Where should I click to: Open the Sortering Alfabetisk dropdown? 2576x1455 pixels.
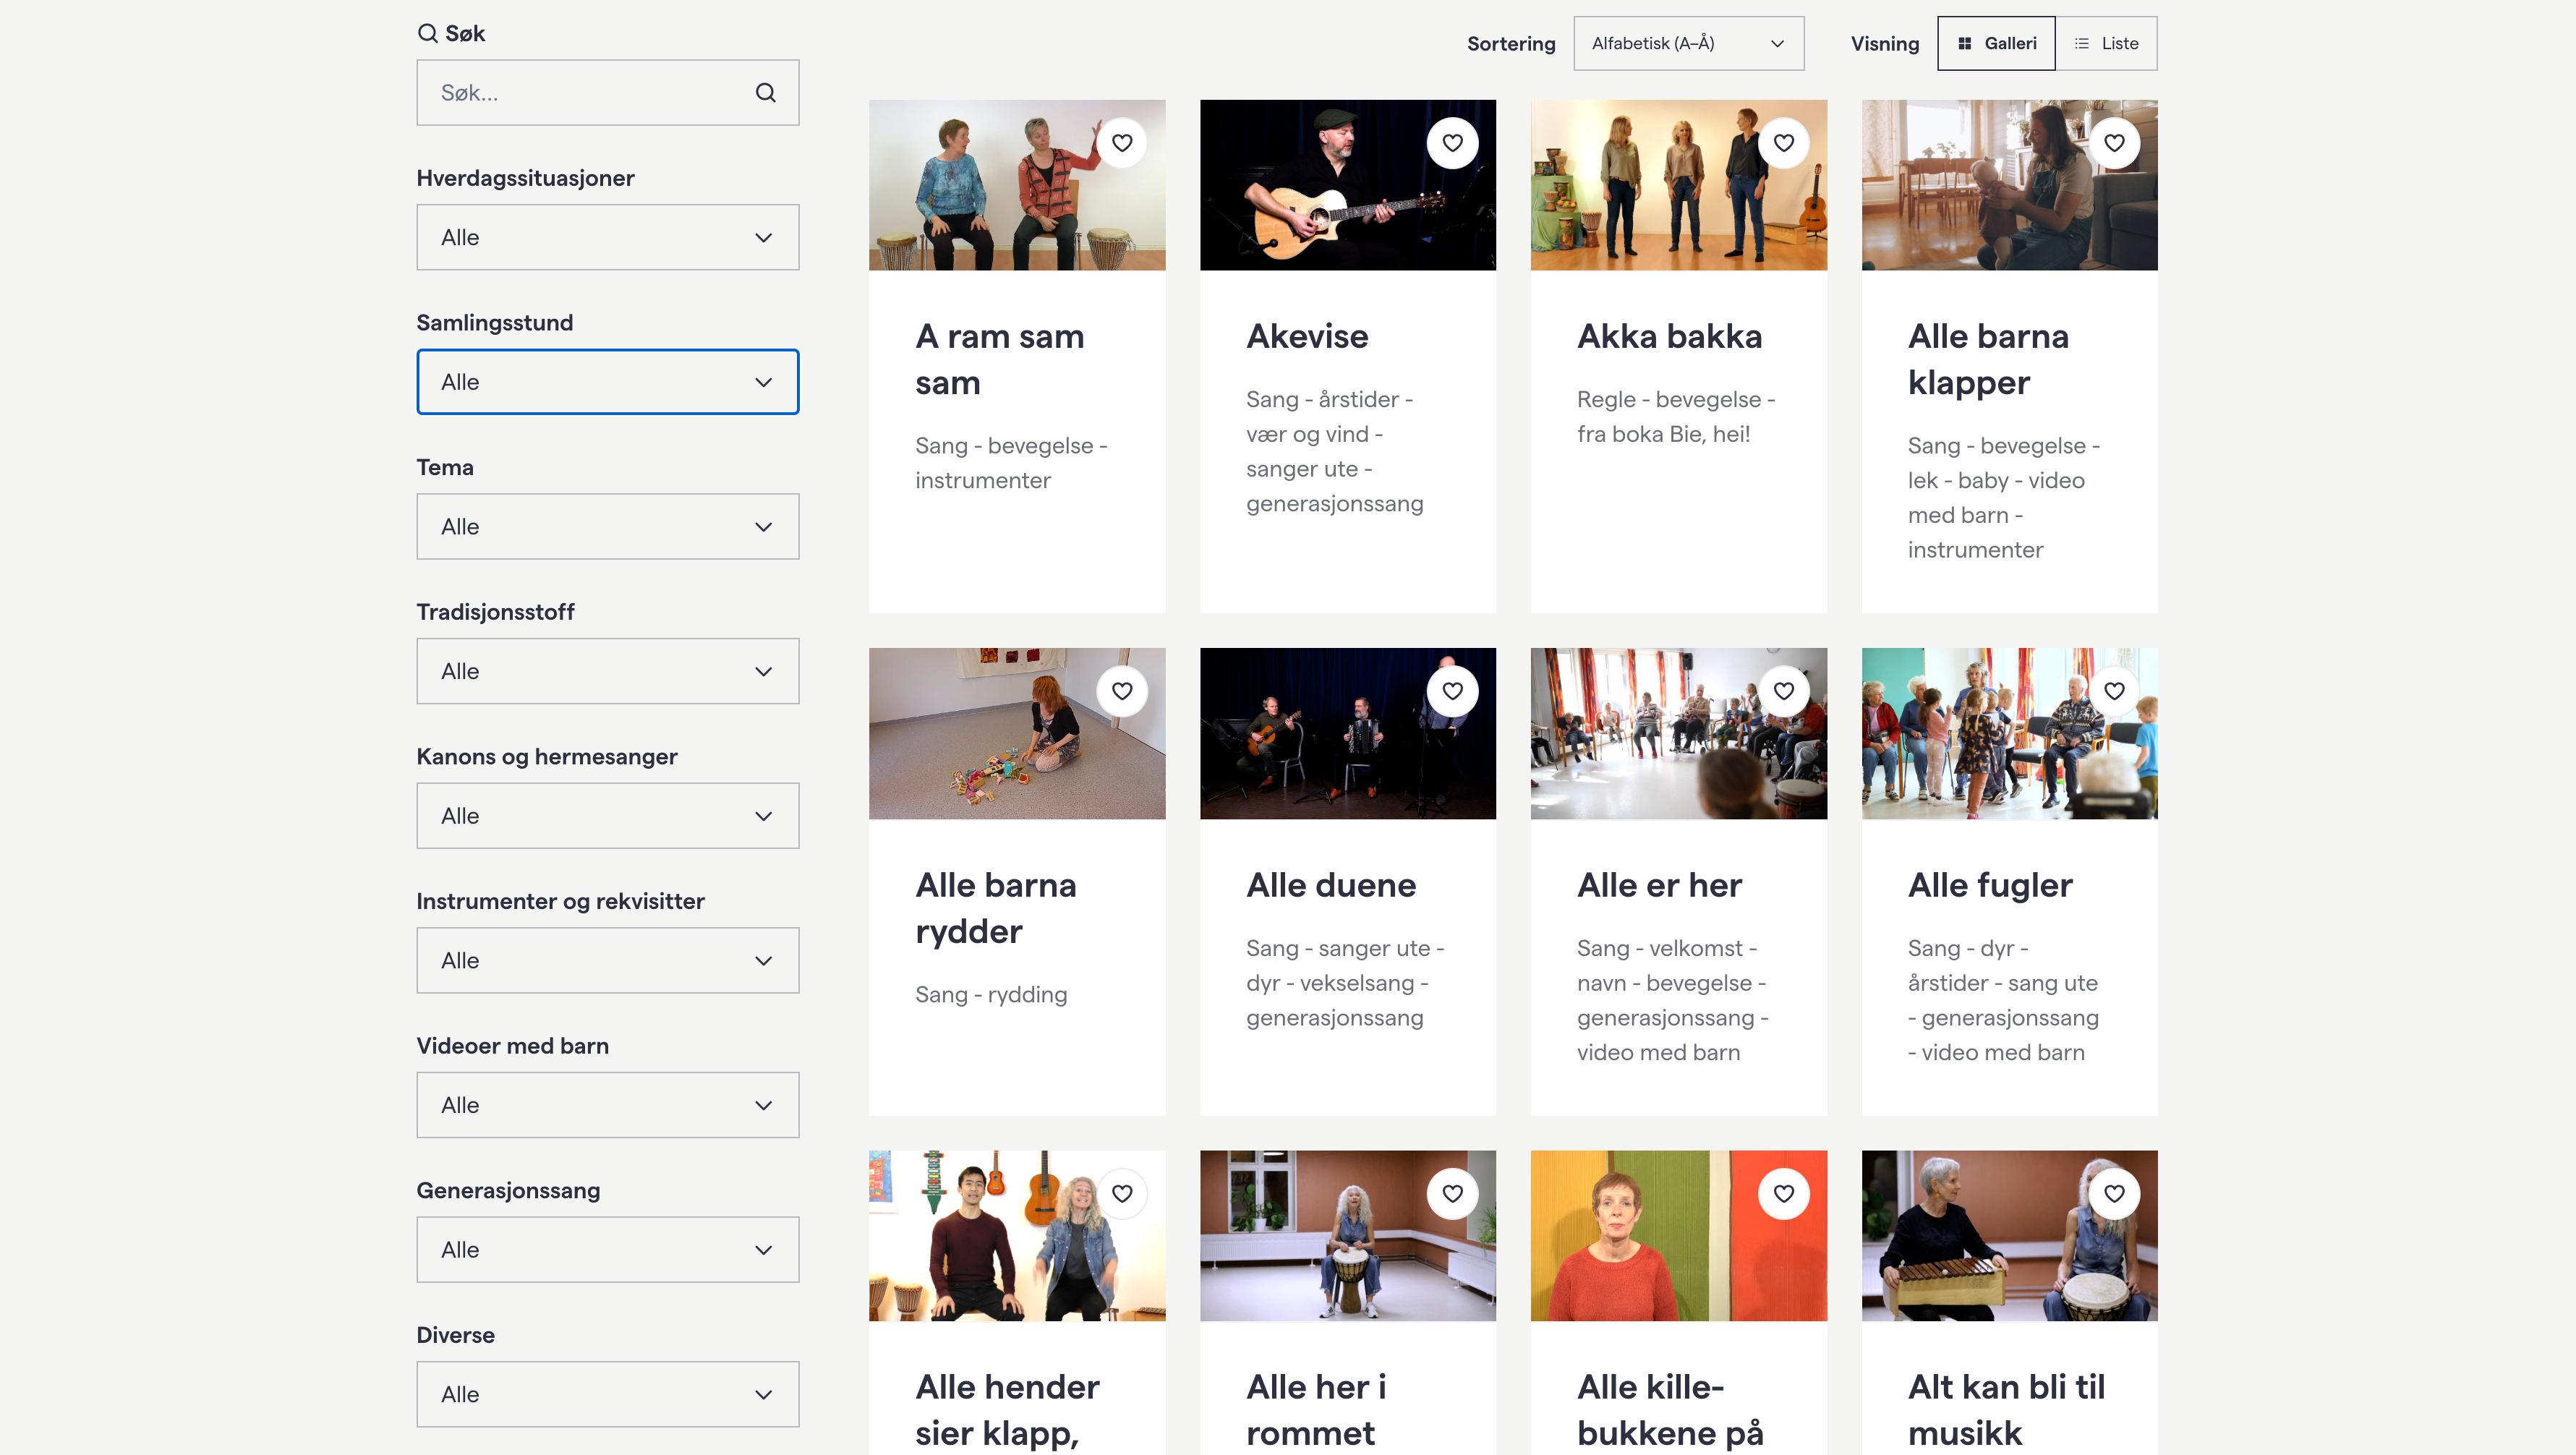pos(1688,43)
